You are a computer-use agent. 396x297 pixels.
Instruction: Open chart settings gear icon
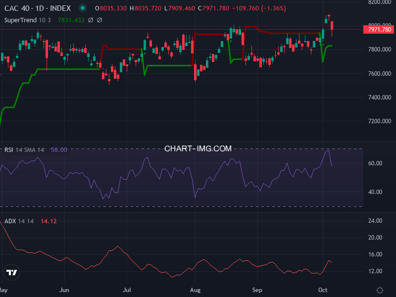[380, 290]
